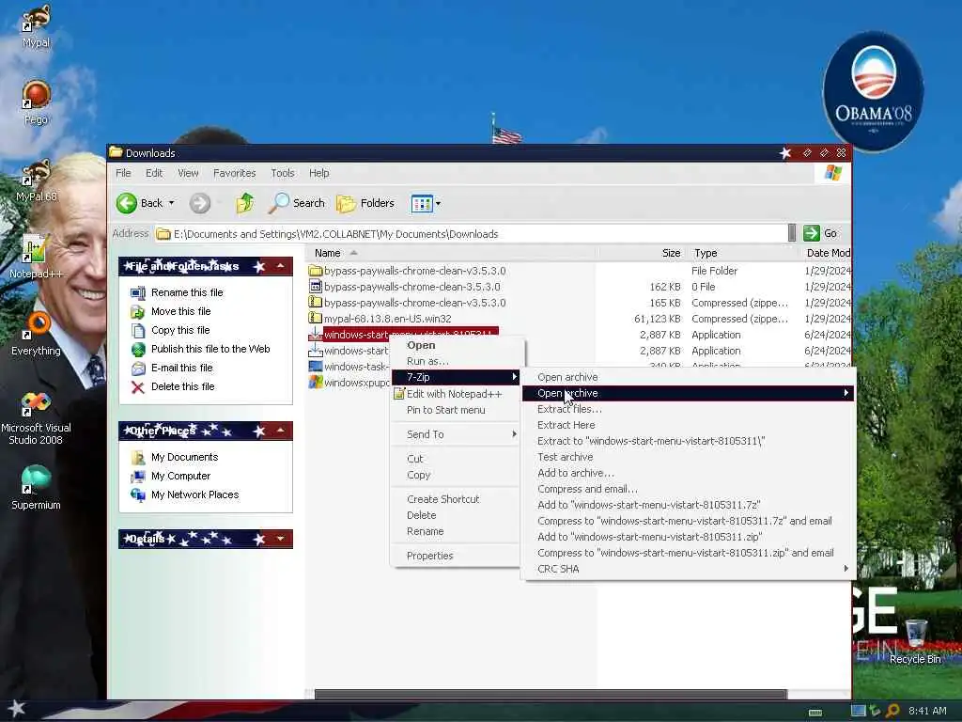The height and width of the screenshot is (722, 962).
Task: Collapse the File and Folder Tasks panel
Action: [x=280, y=266]
